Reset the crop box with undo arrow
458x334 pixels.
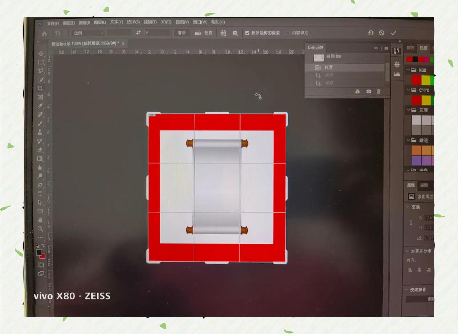pyautogui.click(x=371, y=33)
